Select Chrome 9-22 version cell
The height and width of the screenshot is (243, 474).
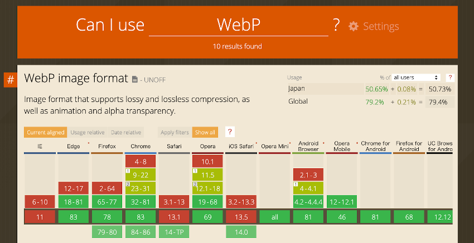(x=141, y=175)
